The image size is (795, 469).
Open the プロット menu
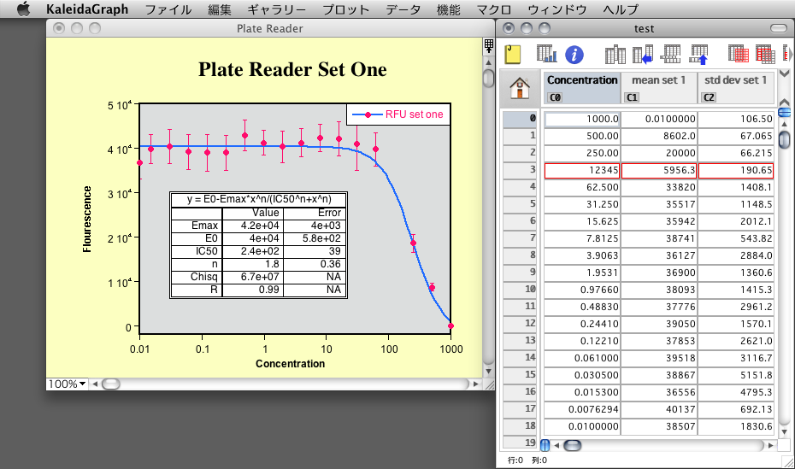346,9
